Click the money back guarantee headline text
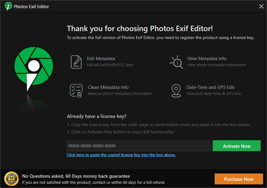 coord(76,176)
